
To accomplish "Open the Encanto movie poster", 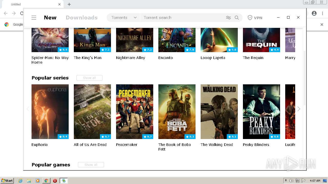I will click(x=177, y=40).
